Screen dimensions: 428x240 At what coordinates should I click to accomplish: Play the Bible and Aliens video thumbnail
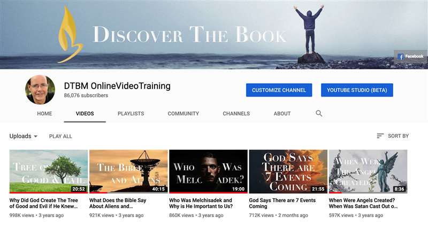click(x=128, y=171)
